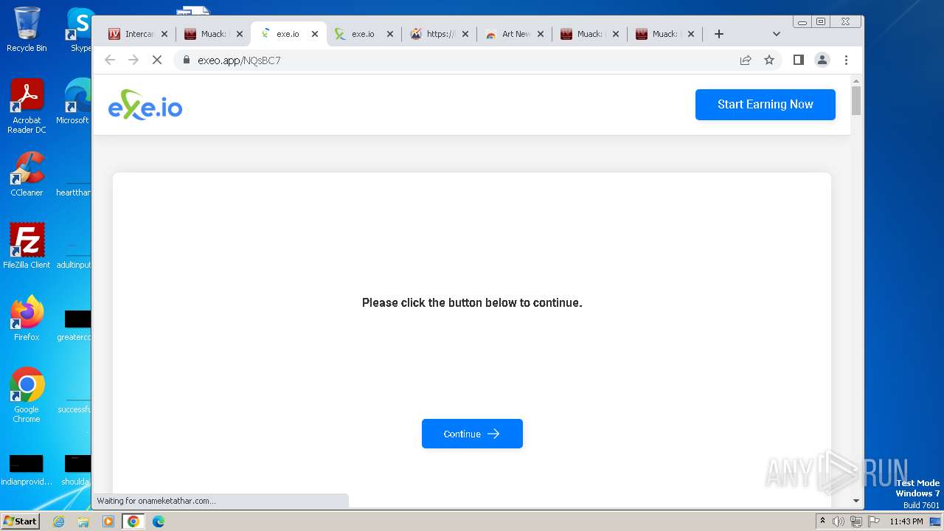Open Action Center flag icon
The height and width of the screenshot is (531, 944).
(x=872, y=521)
